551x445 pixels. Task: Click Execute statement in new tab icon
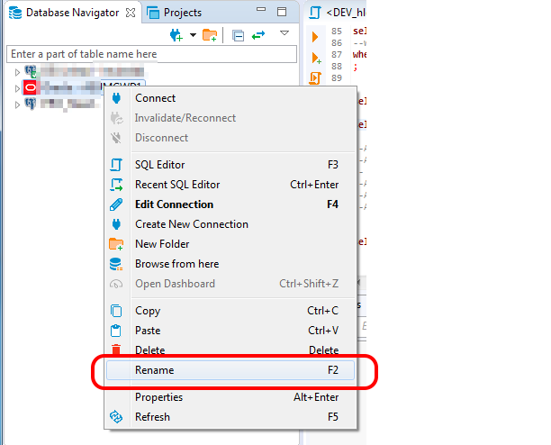316,58
